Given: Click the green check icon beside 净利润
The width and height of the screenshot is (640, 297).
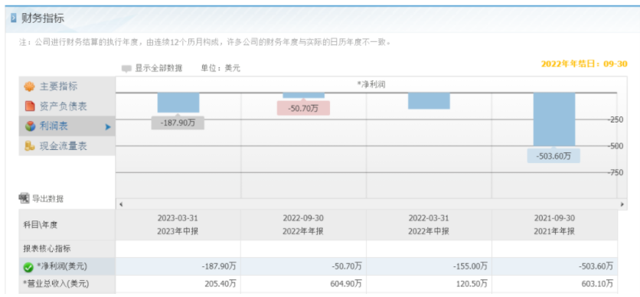Looking at the screenshot, I should pos(28,267).
